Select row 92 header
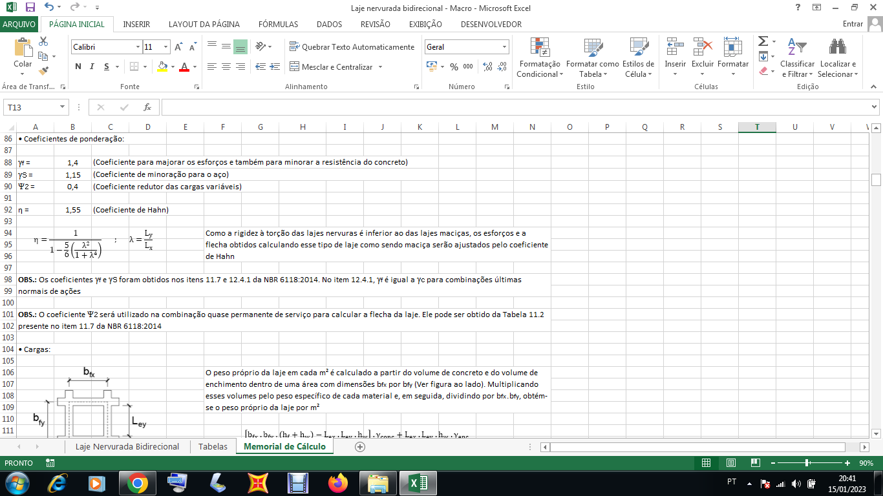883x496 pixels. (x=8, y=210)
